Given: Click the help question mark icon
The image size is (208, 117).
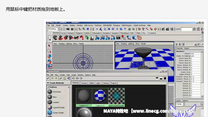Looking at the screenshot, I should click(x=125, y=29).
